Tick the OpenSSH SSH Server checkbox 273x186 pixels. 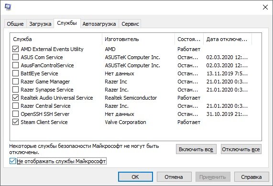(15, 114)
